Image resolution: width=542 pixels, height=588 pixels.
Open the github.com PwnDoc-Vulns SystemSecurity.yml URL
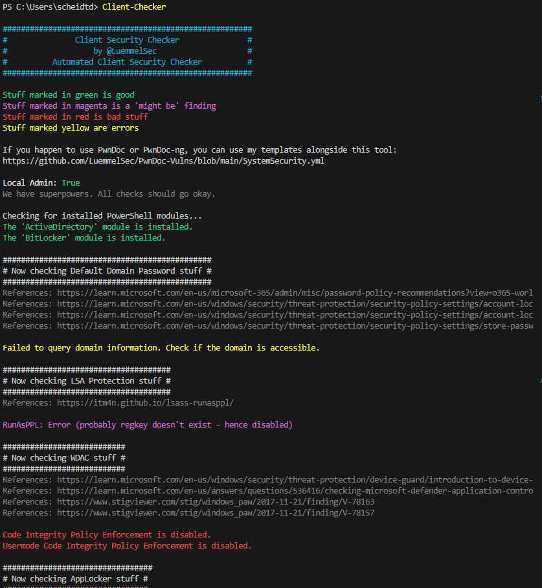164,161
